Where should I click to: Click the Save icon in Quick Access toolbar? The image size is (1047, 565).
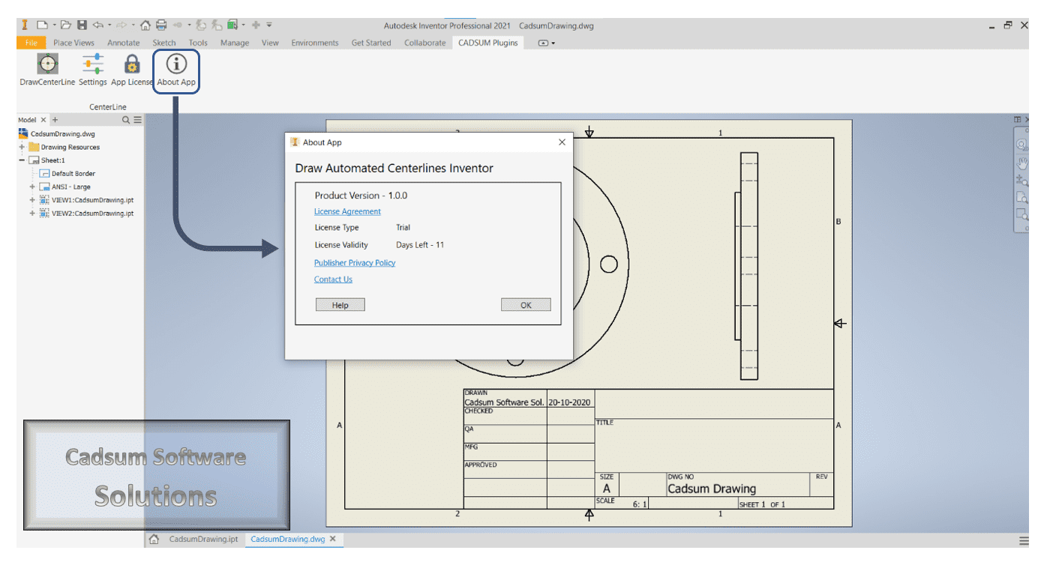tap(82, 25)
